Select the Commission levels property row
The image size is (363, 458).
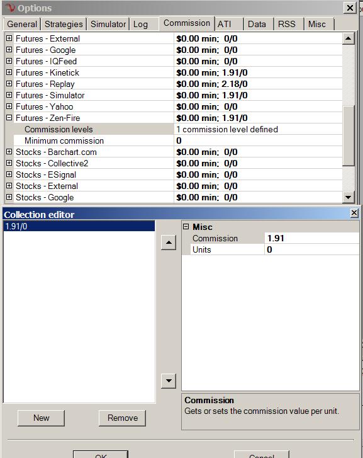(x=93, y=129)
